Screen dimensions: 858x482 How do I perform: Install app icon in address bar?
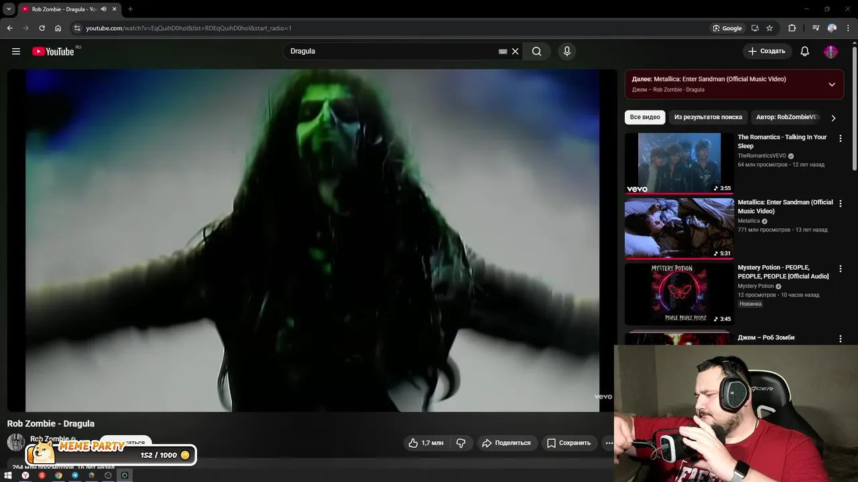pyautogui.click(x=755, y=28)
